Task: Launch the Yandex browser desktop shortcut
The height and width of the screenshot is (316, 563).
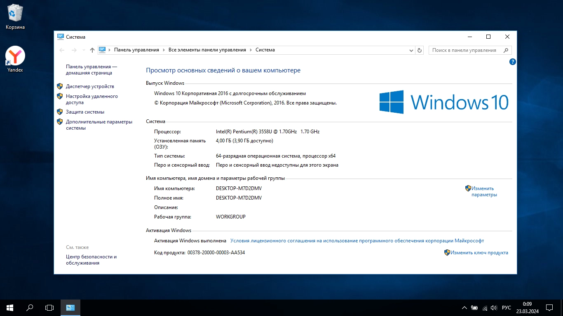Action: pos(15,59)
